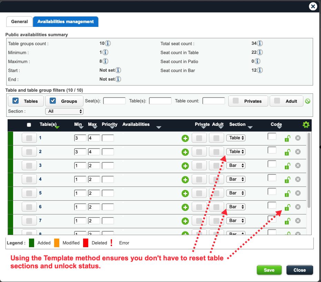The width and height of the screenshot is (321, 282).
Task: Click the delete X icon on table 3's row
Action: click(x=298, y=165)
